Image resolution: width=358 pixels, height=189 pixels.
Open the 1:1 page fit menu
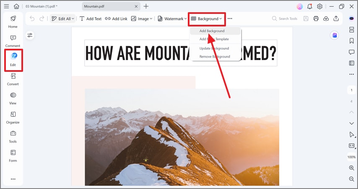tap(352, 146)
